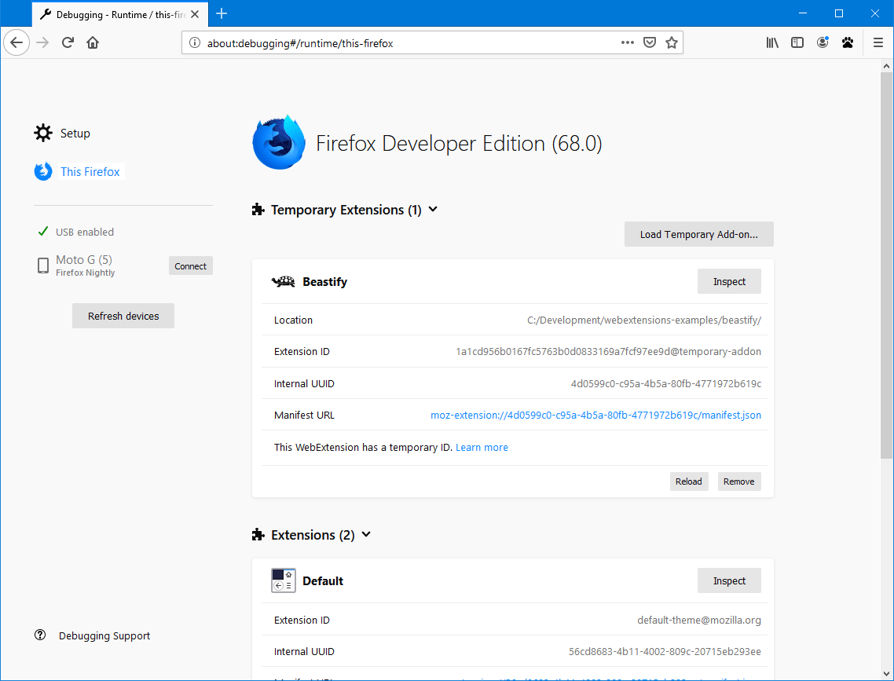894x681 pixels.
Task: Toggle the browser sidebar icon
Action: tap(797, 42)
